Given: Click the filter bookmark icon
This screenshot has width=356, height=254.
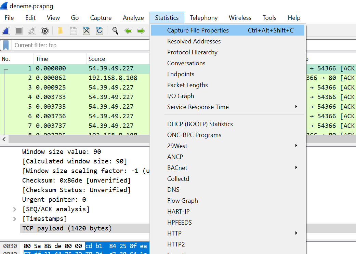Looking at the screenshot, I should pos(6,45).
